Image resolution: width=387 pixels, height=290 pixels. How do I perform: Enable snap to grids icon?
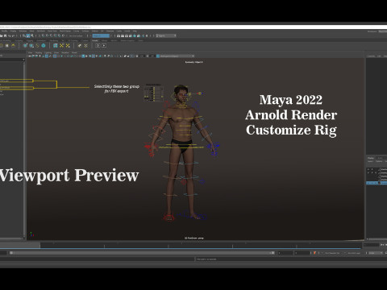point(44,35)
